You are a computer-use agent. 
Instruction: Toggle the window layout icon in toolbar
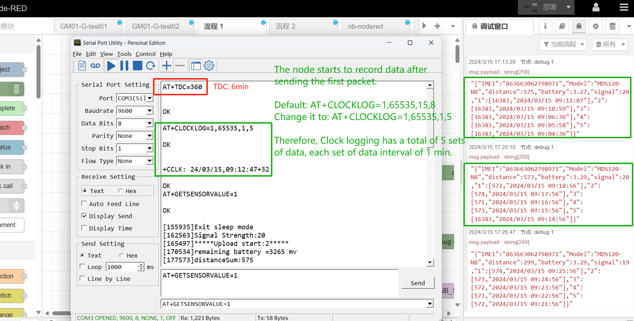196,66
